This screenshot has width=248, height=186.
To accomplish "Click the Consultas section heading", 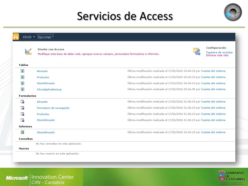I will point(26,139).
